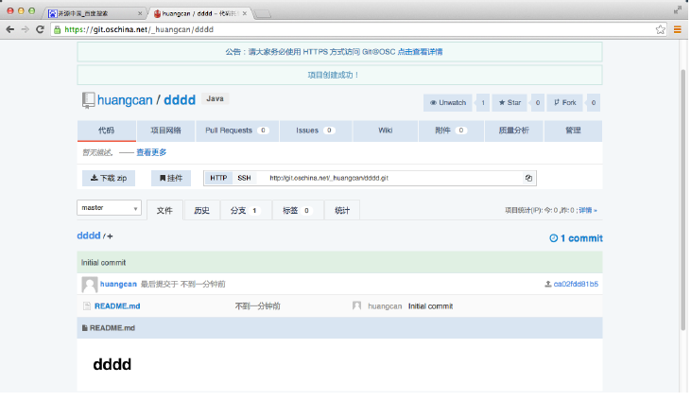This screenshot has width=691, height=401.
Task: Expand description via 查看更多 link
Action: pos(151,152)
